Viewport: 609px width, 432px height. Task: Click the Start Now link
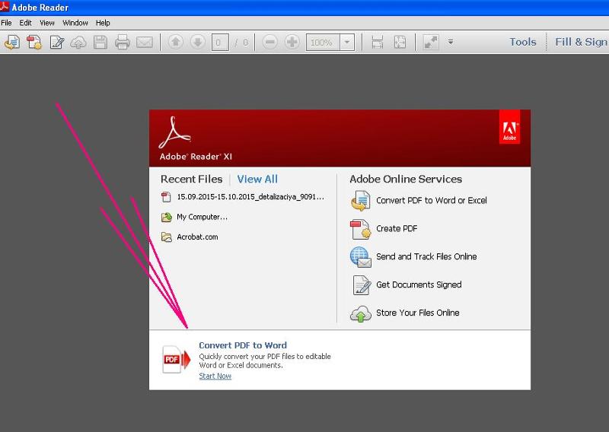pos(215,376)
